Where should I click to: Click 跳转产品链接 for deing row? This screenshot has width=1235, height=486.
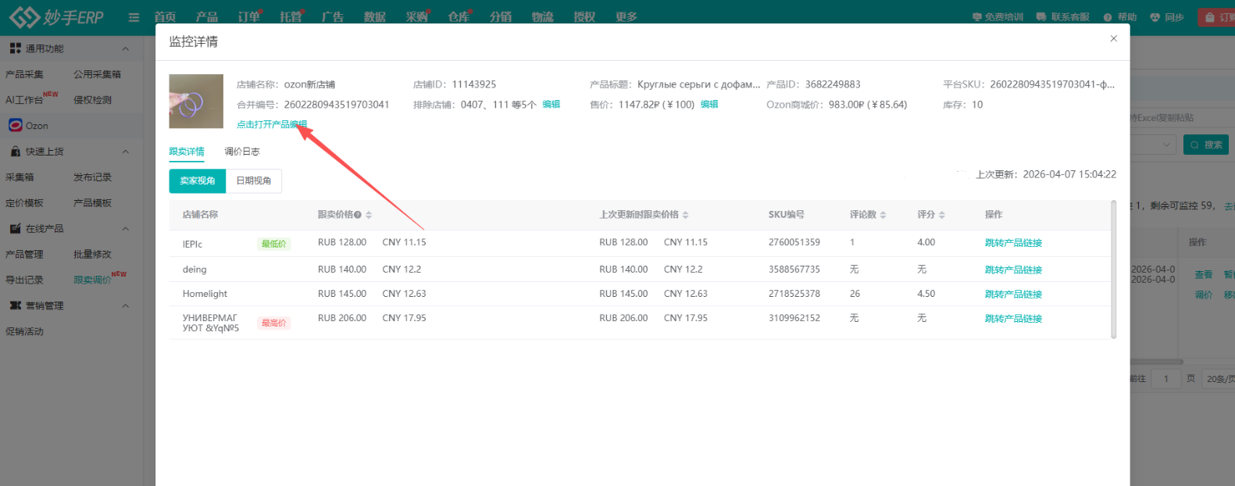click(x=1013, y=270)
